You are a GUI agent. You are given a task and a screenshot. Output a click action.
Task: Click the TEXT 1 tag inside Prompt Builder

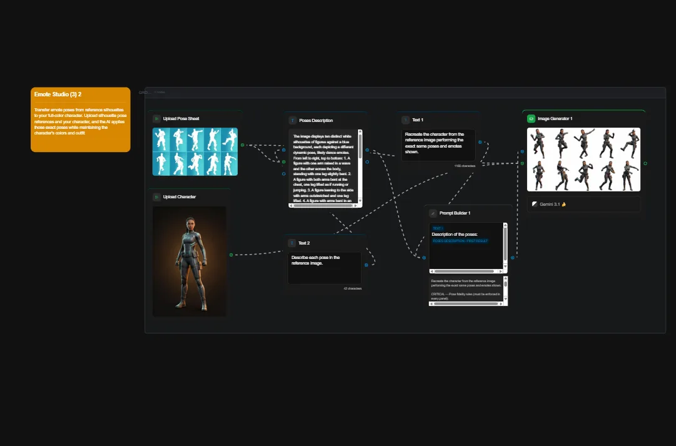click(x=438, y=227)
